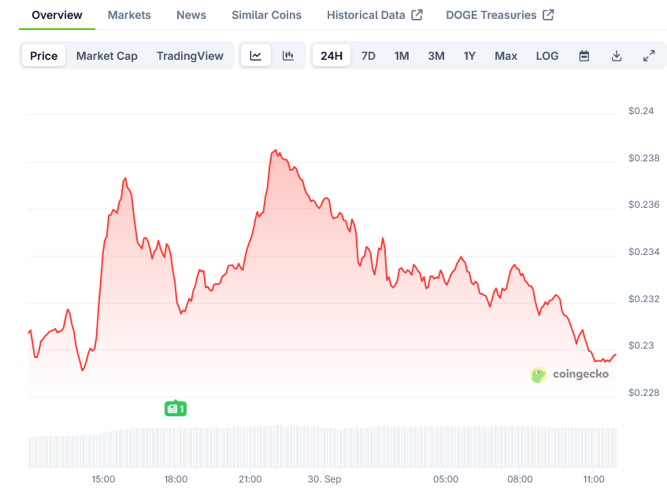Switch chart to Market Cap
The width and height of the screenshot is (667, 495).
point(106,56)
